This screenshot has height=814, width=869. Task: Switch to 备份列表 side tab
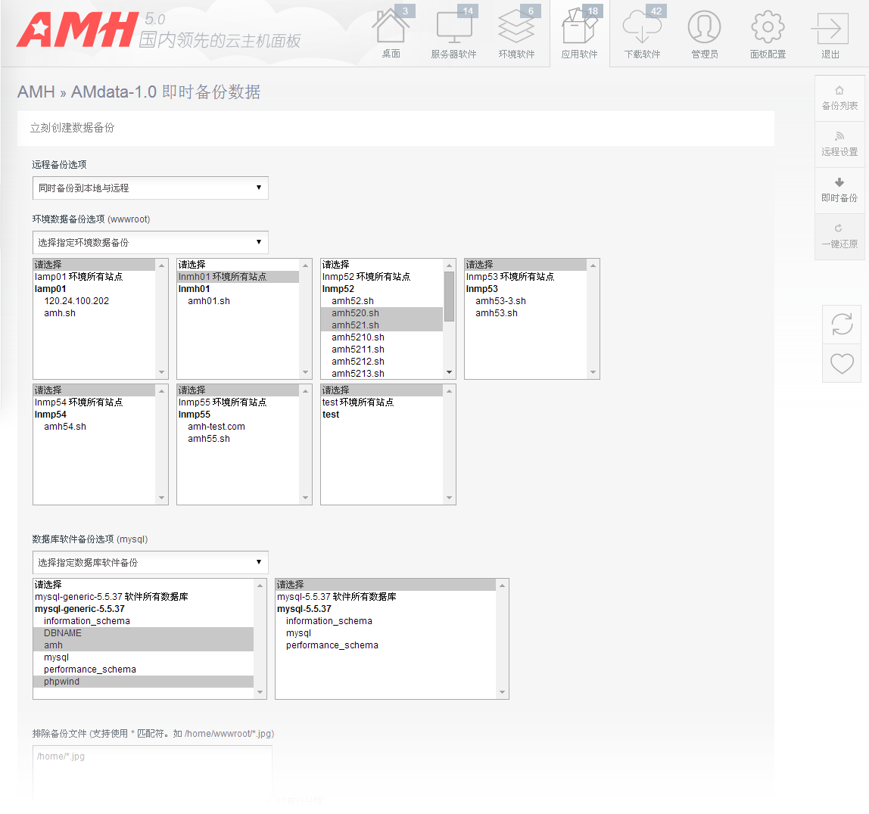click(x=839, y=98)
